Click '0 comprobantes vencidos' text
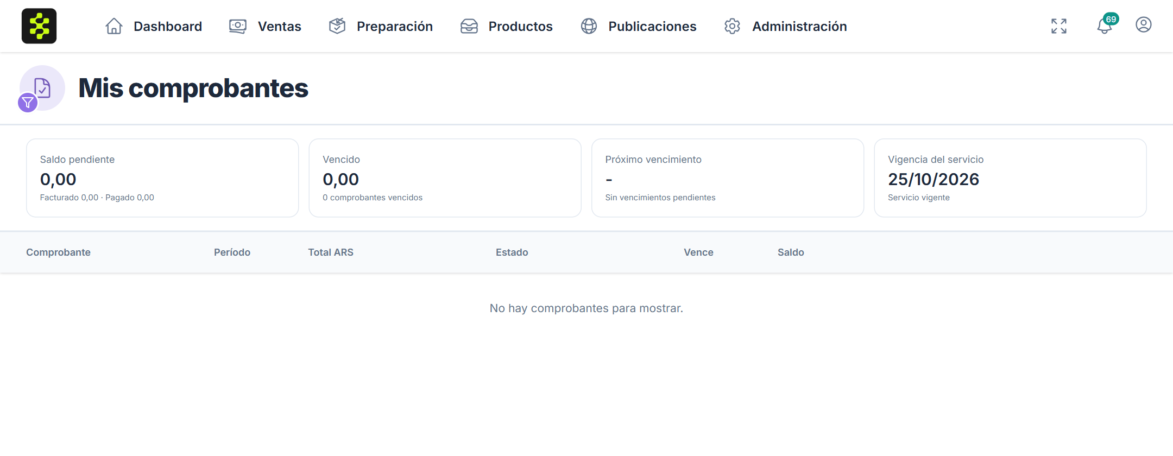Image resolution: width=1173 pixels, height=456 pixels. pyautogui.click(x=373, y=198)
